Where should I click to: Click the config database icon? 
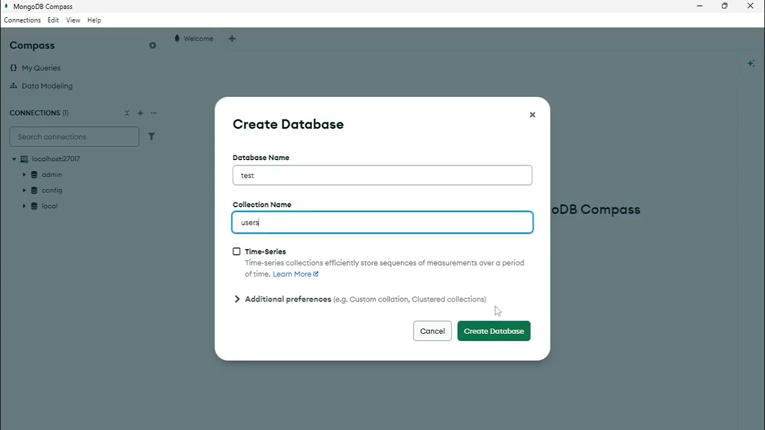(34, 191)
